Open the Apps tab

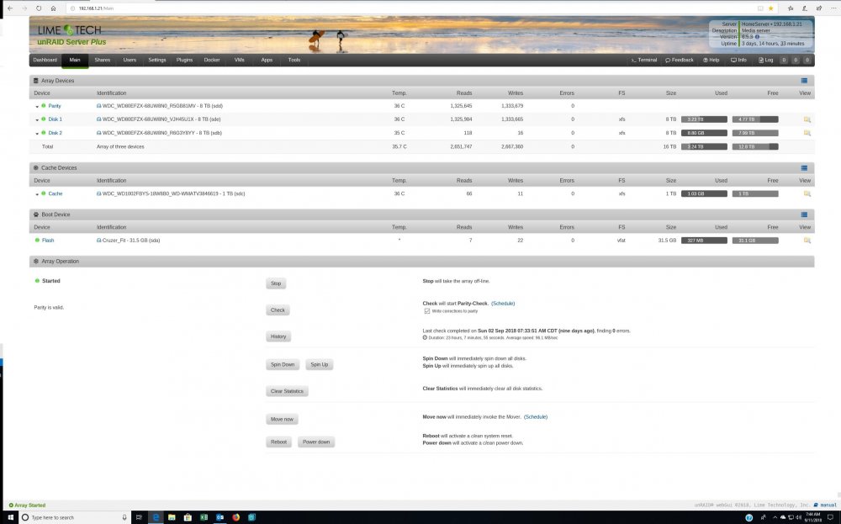267,60
